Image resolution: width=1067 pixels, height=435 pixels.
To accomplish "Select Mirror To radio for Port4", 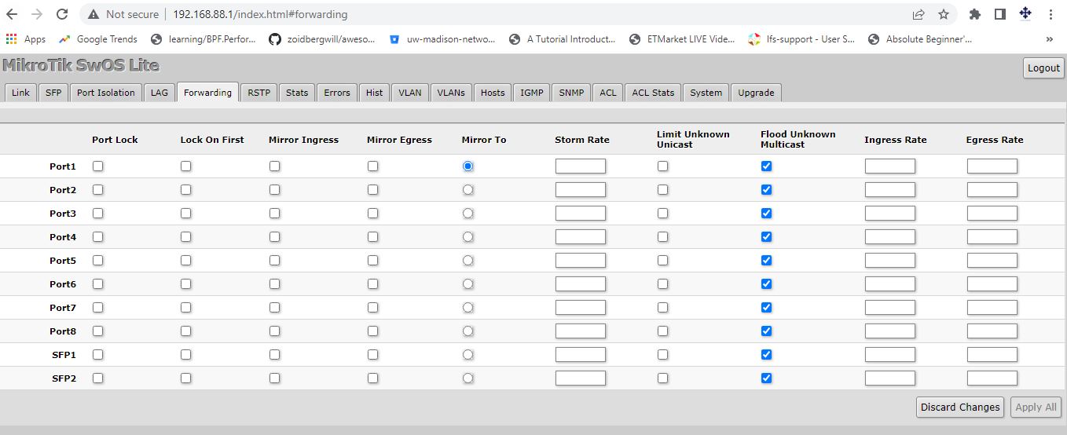I will pyautogui.click(x=468, y=237).
